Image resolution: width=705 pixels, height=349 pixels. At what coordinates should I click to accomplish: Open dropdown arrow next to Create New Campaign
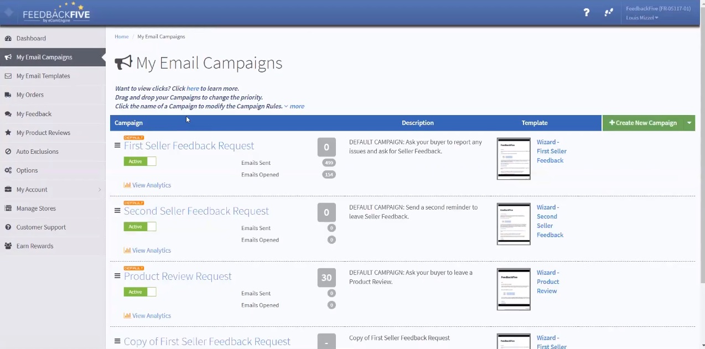689,123
